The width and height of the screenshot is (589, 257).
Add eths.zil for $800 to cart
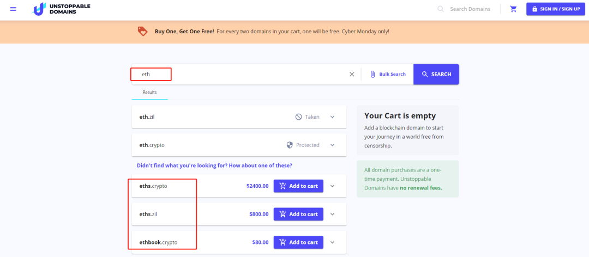(298, 214)
